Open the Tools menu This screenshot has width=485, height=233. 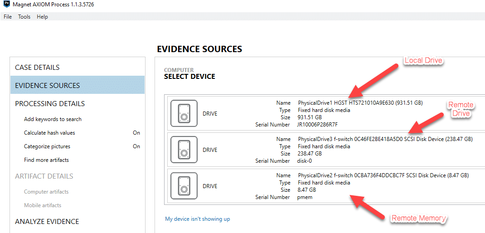pyautogui.click(x=24, y=17)
